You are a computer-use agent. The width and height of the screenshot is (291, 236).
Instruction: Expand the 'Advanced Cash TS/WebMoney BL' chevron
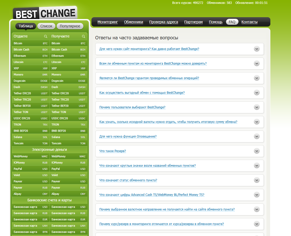click(257, 195)
